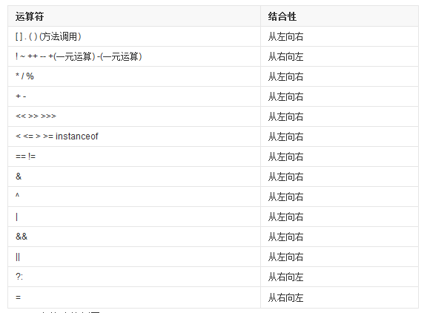The width and height of the screenshot is (427, 313).
Task: Click 从左向右 in the 方法调用 row
Action: tap(285, 36)
